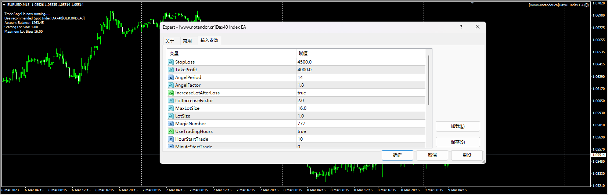
Task: Click the 1.07020 price axis label
Action: [x=599, y=3]
